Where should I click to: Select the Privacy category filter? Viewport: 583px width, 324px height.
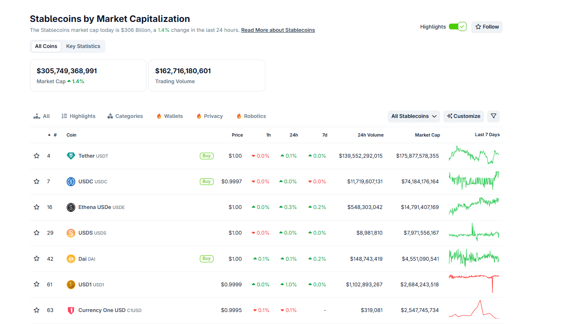(x=209, y=116)
